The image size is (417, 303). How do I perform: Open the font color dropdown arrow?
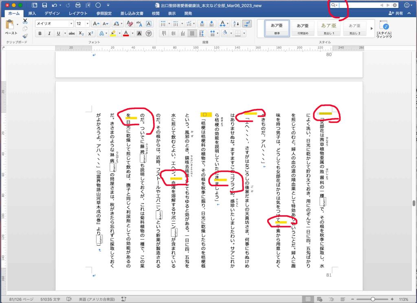132,33
